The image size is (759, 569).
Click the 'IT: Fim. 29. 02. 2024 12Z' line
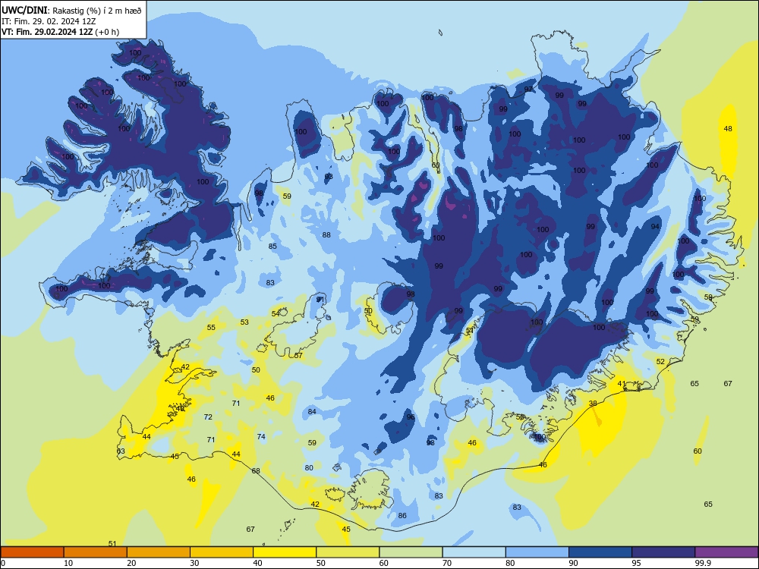tap(49, 21)
